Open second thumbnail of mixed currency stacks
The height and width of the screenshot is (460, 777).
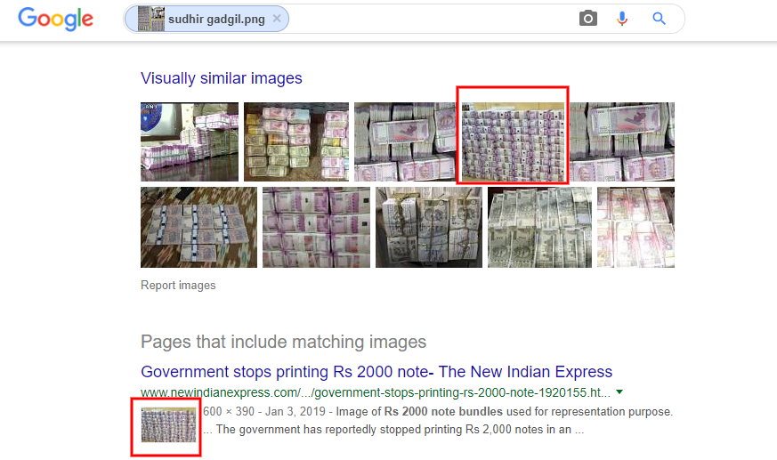point(296,141)
